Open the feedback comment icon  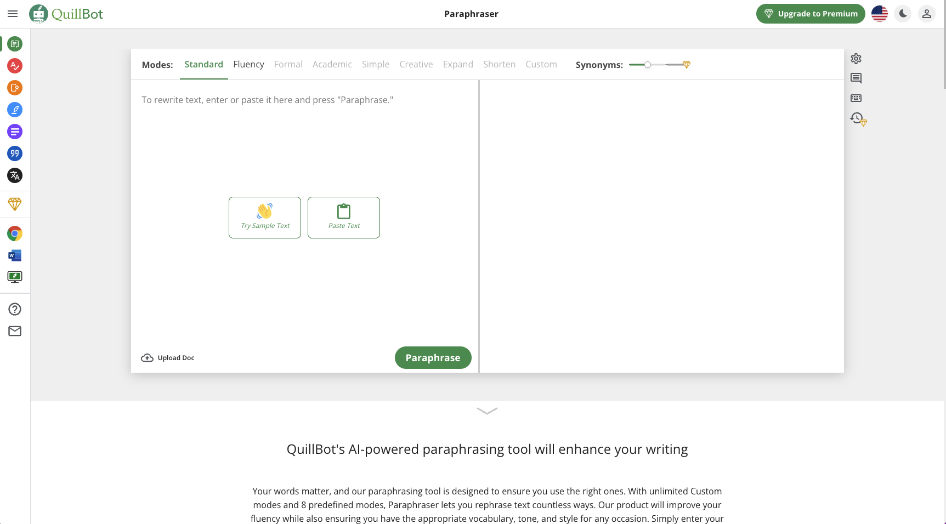pos(856,78)
